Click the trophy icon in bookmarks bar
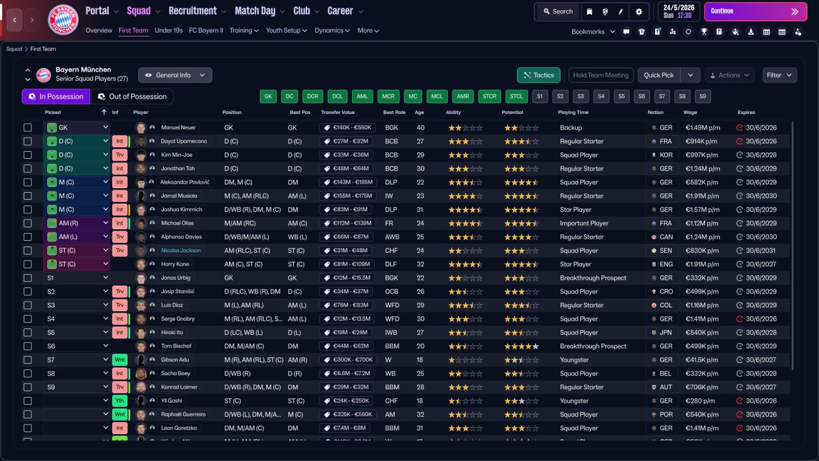Viewport: 819px width, 461px height. (704, 31)
